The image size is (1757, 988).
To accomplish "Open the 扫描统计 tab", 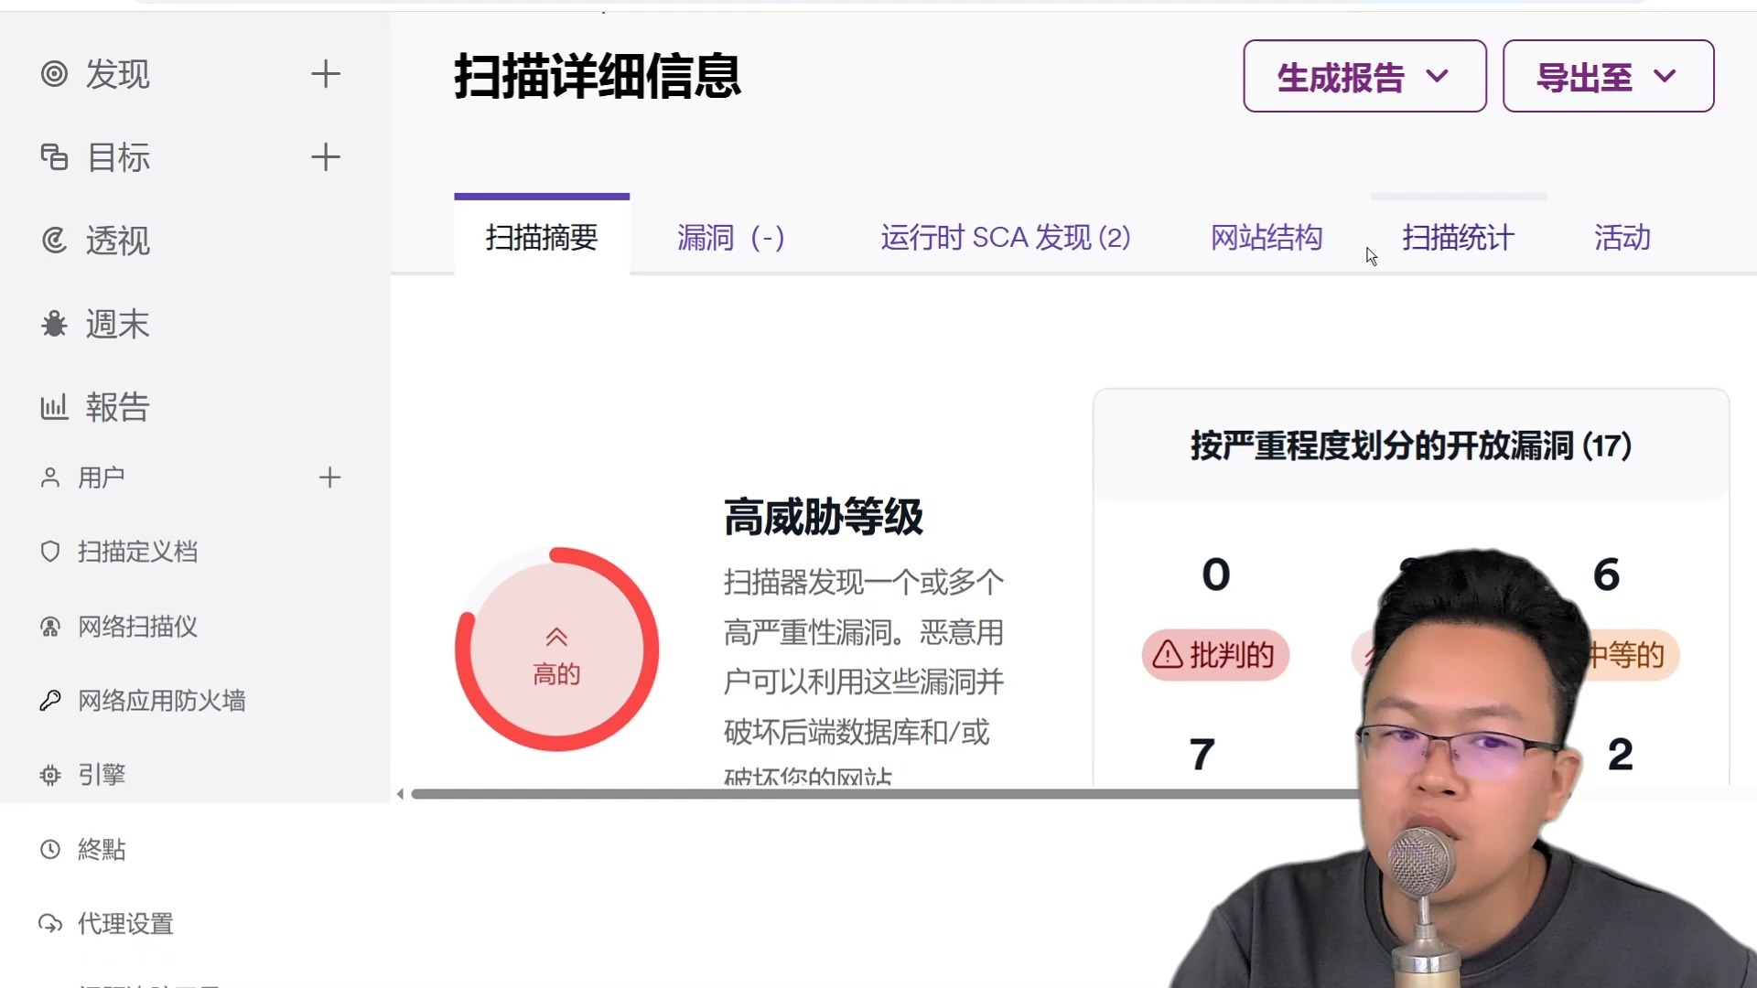I will [1459, 238].
